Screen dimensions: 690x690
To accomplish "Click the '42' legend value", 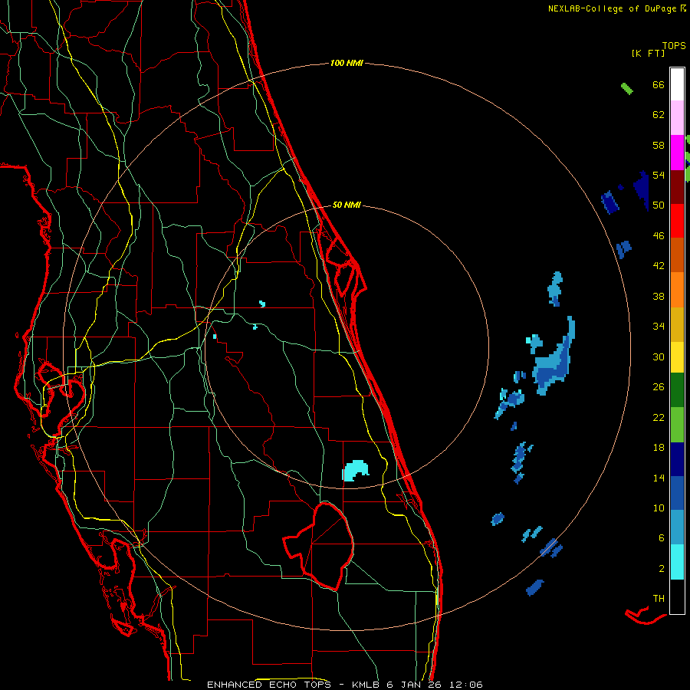I will (659, 266).
